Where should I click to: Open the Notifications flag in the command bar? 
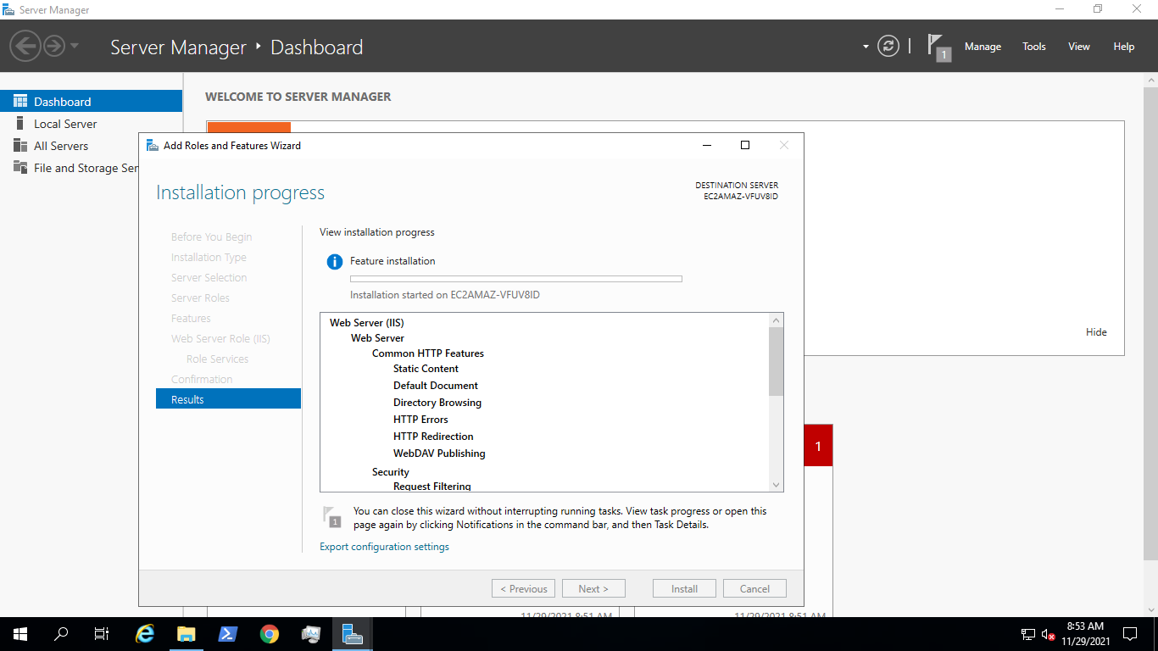tap(935, 46)
